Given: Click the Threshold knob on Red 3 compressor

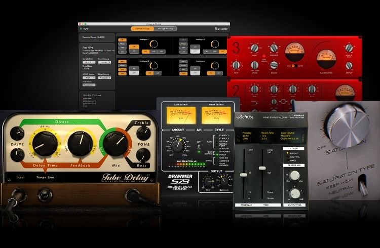Looking at the screenshot, I should click(274, 48).
